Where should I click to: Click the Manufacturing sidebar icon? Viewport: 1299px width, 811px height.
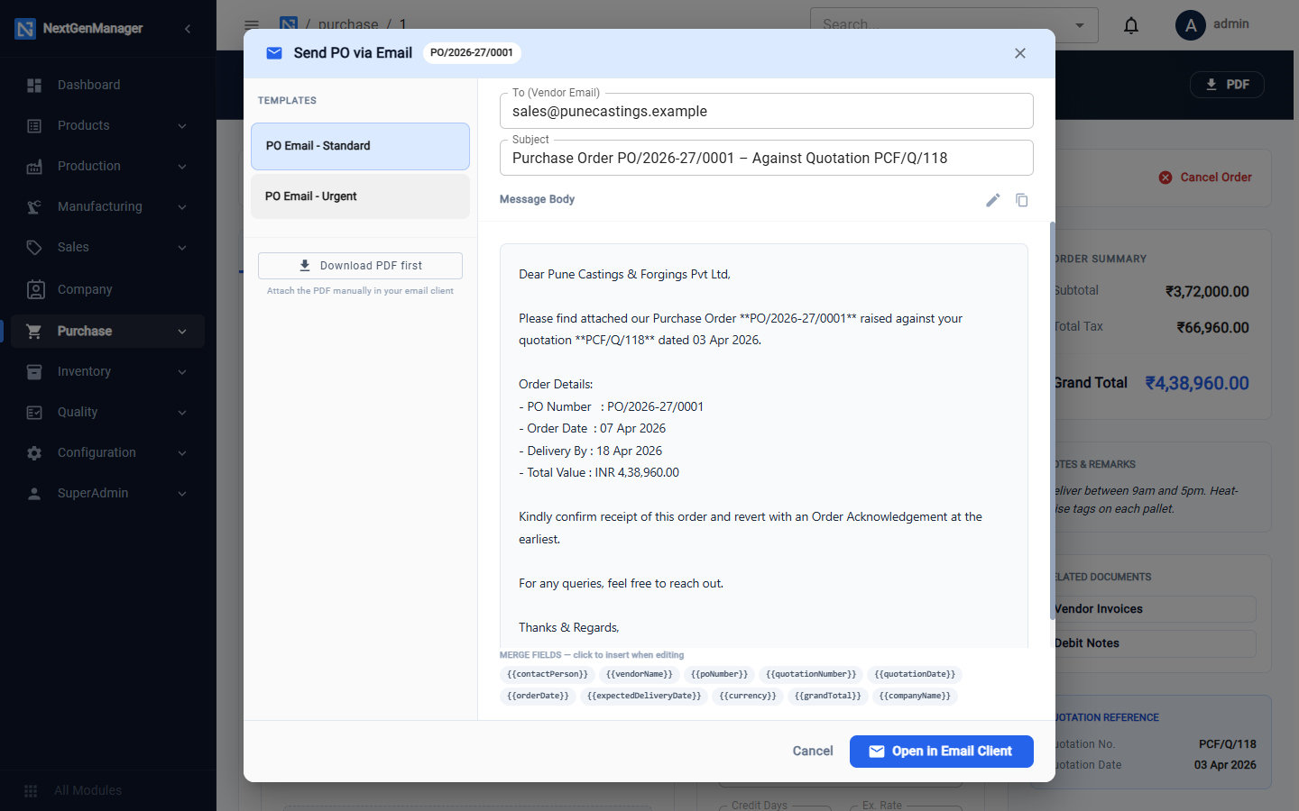[34, 207]
